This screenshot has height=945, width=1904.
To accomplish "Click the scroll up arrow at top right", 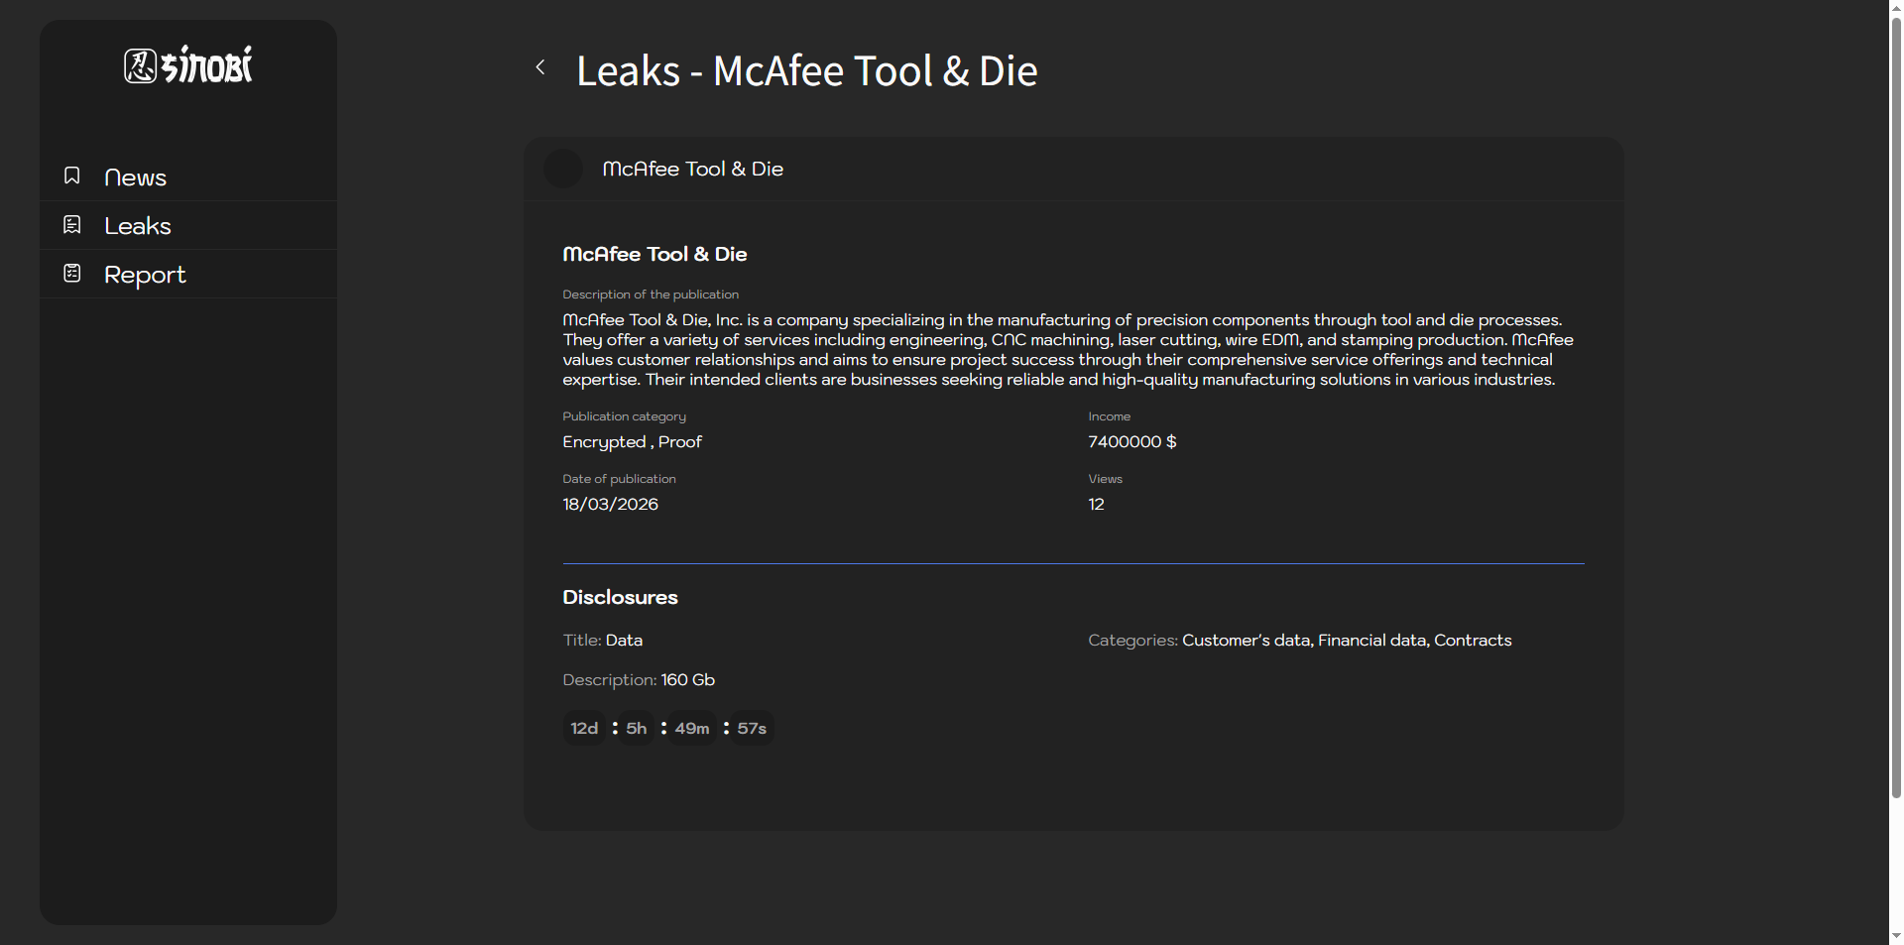I will click(x=1896, y=8).
